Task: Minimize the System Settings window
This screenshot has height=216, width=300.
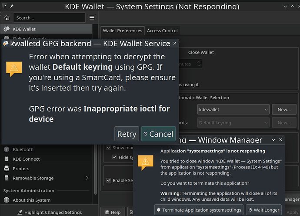Action: click(x=286, y=7)
